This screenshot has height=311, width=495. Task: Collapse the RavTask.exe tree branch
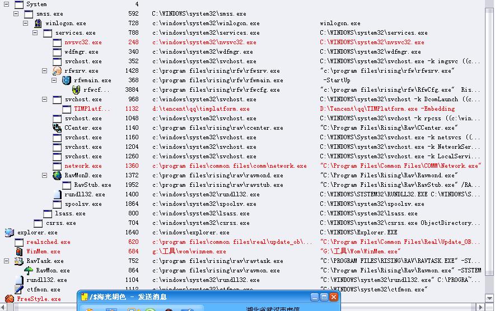(x=6, y=261)
